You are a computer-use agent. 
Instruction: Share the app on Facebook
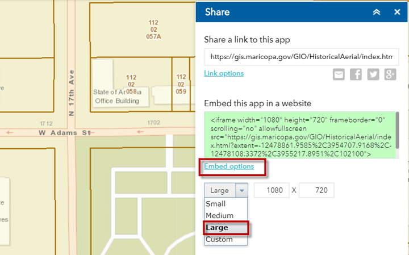click(x=356, y=74)
